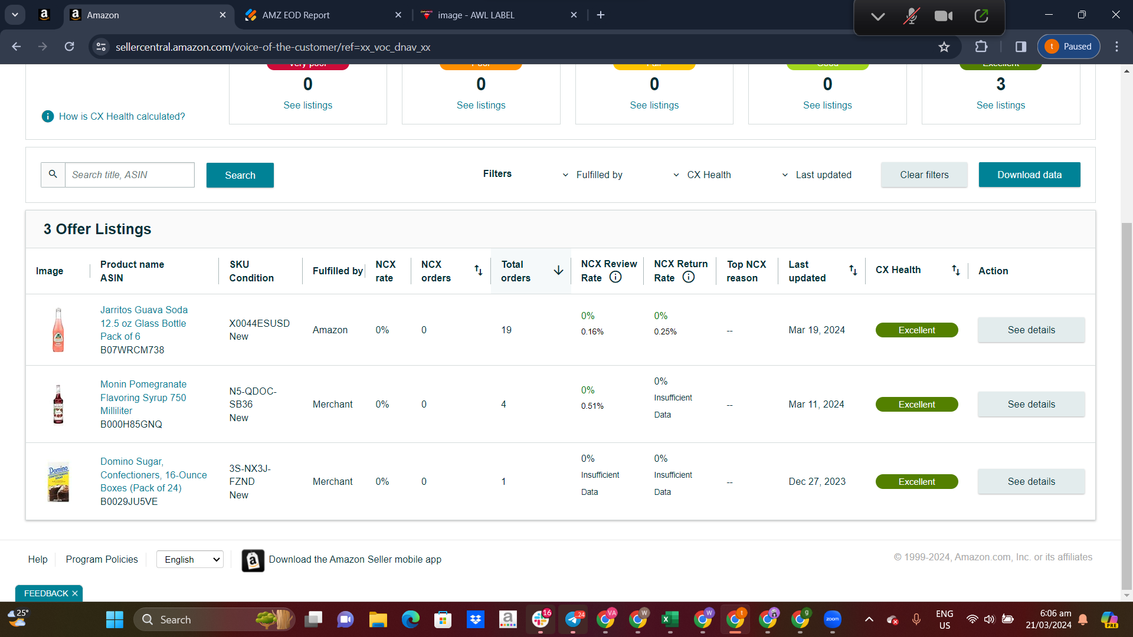Image resolution: width=1133 pixels, height=637 pixels.
Task: Open the Fulfilled by filter dropdown
Action: (x=592, y=175)
